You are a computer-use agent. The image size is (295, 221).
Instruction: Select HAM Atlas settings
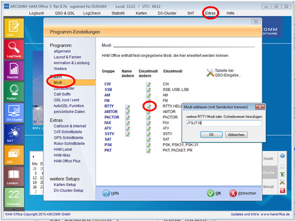[x=62, y=155]
